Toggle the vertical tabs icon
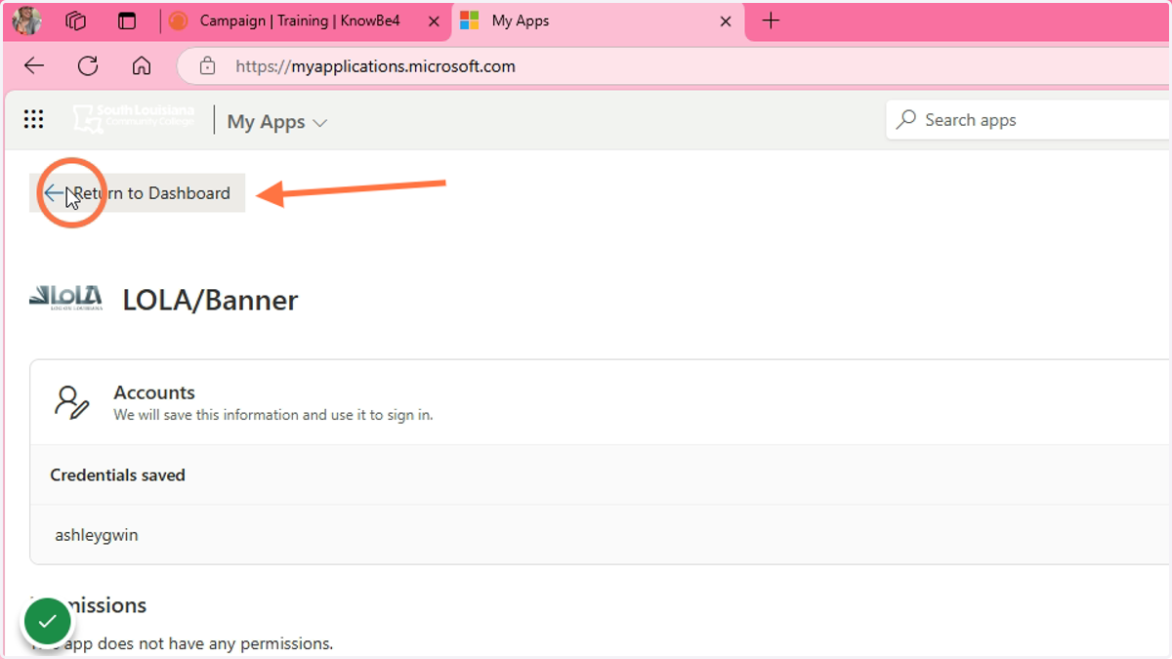Screen dimensions: 1172x659 coord(127,21)
